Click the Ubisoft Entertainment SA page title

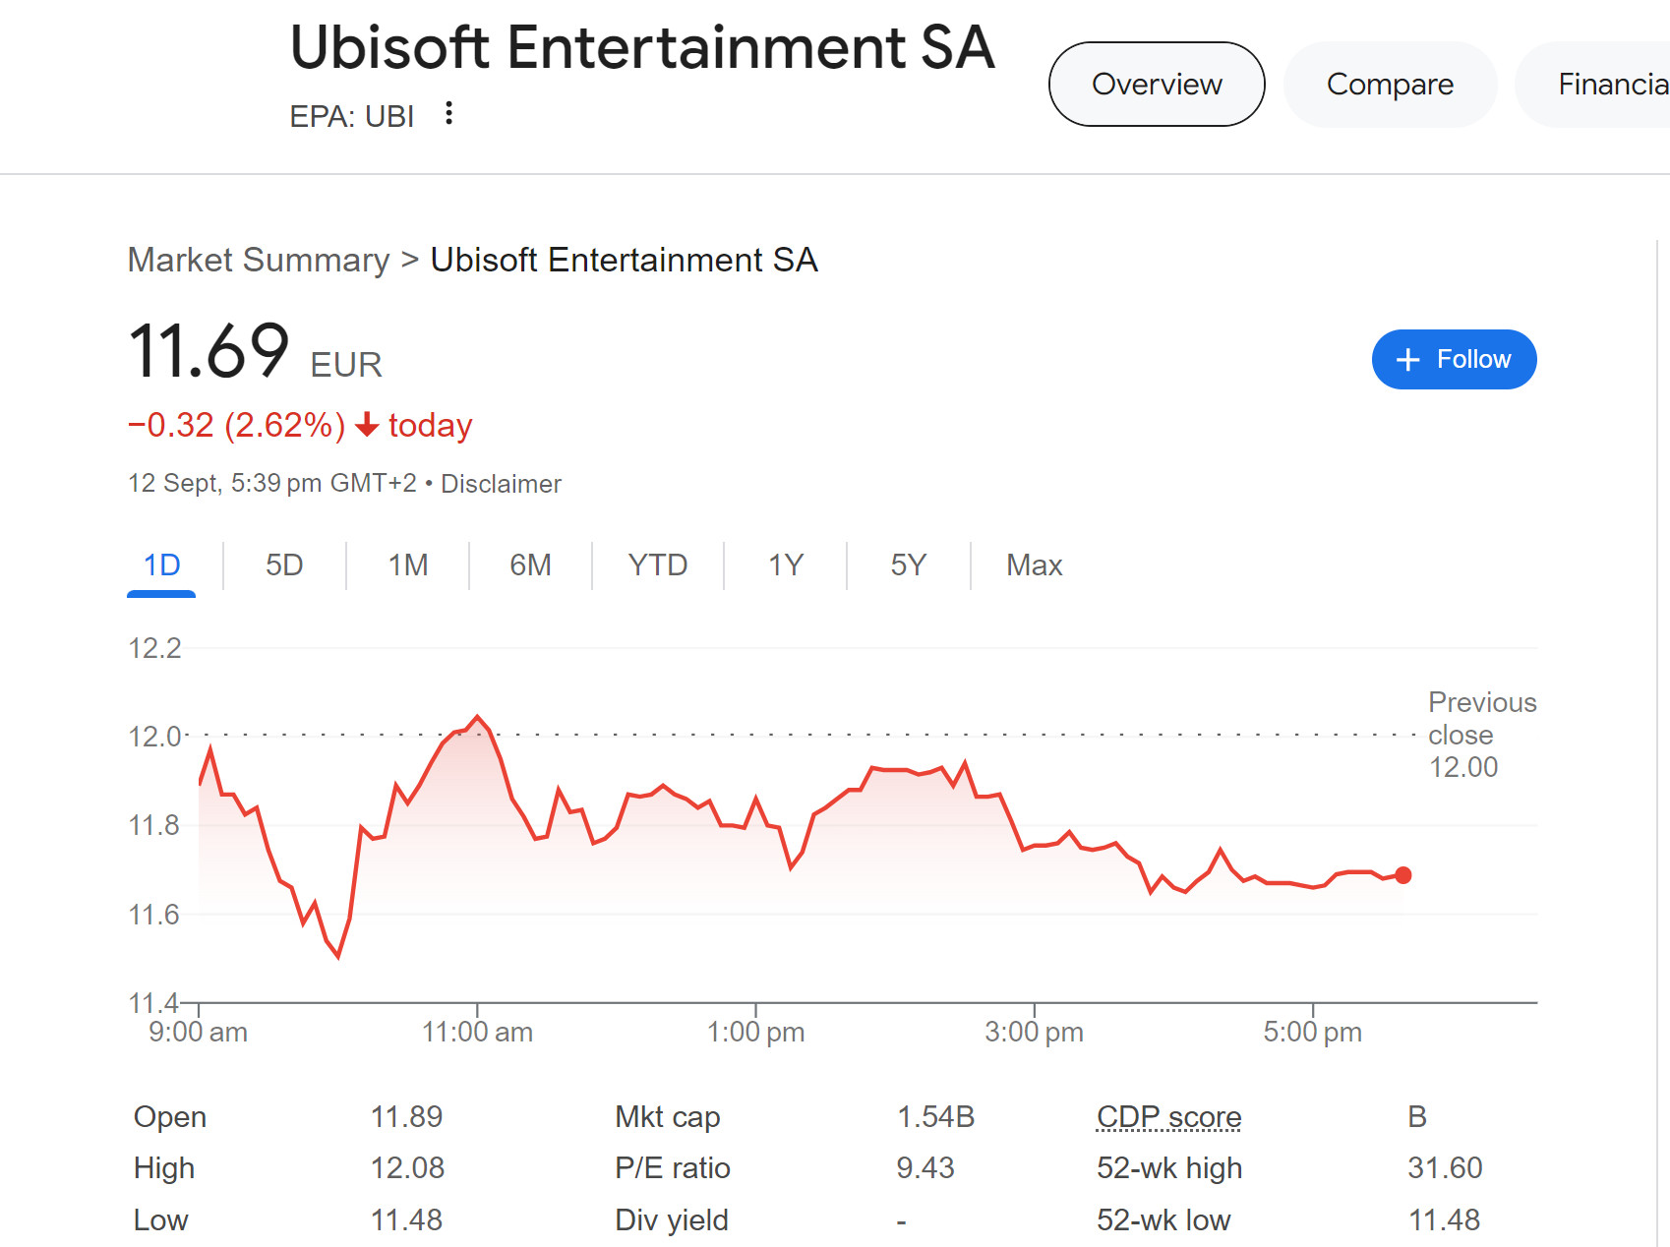641,48
